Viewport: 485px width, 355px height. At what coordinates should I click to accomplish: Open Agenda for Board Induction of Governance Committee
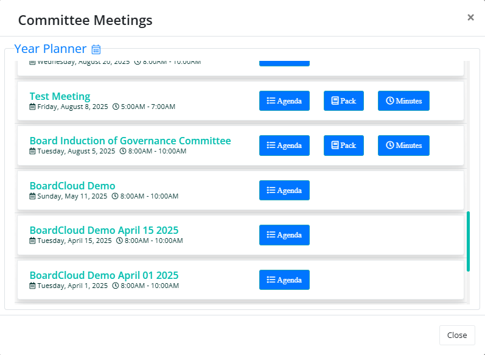click(x=284, y=145)
